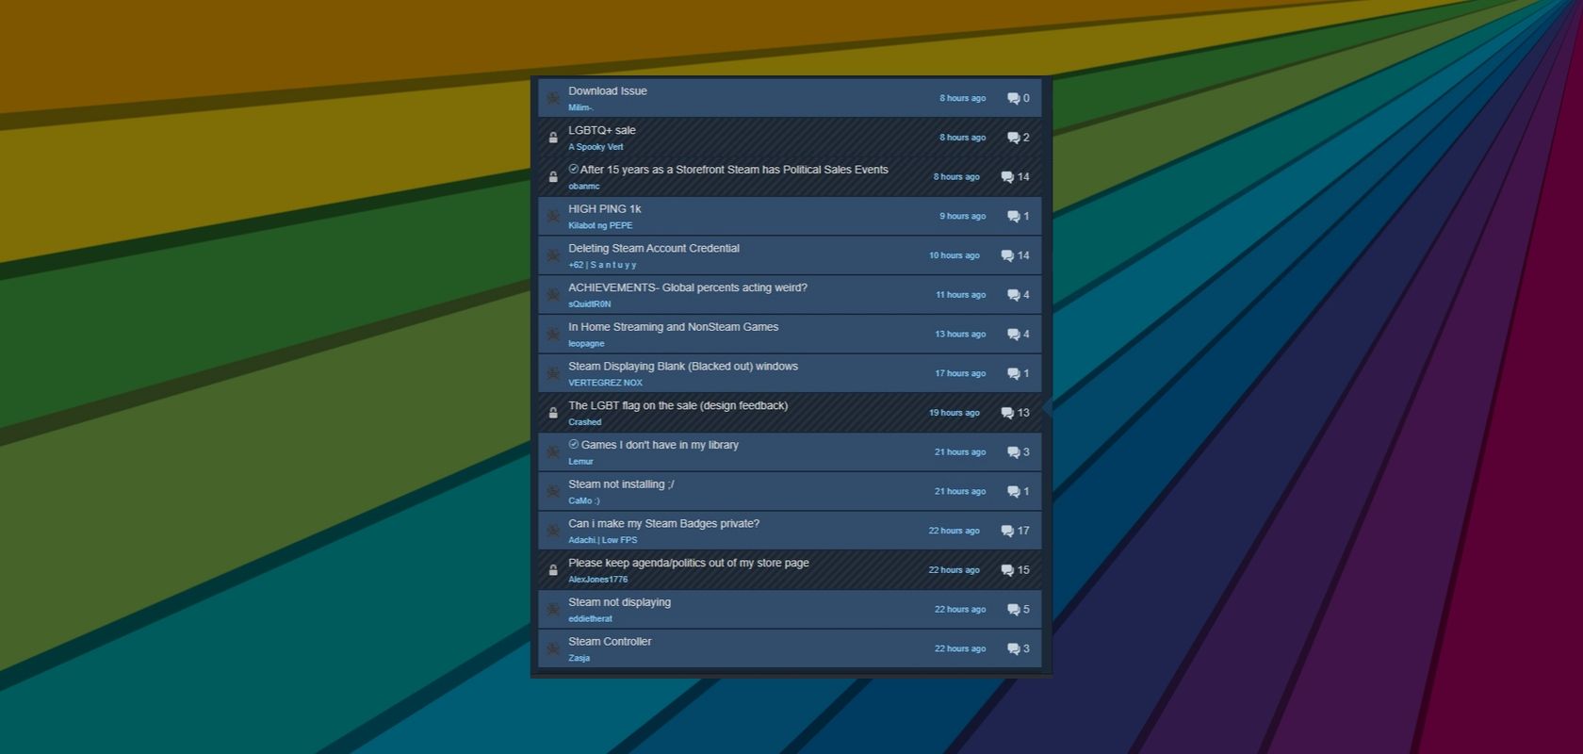Click reply bubble on 'Can i make my Steam Badges' row

(1007, 531)
